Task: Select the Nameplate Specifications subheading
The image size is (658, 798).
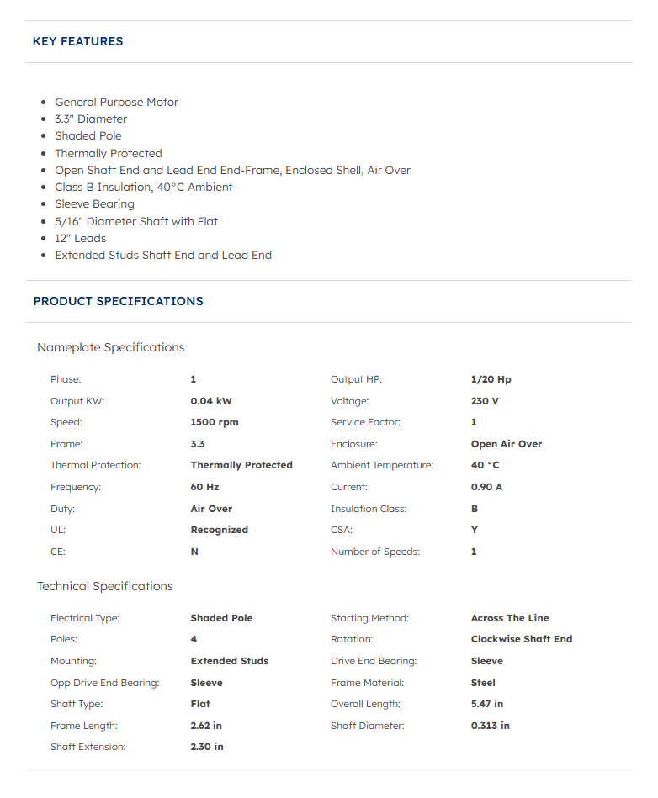Action: (x=110, y=347)
